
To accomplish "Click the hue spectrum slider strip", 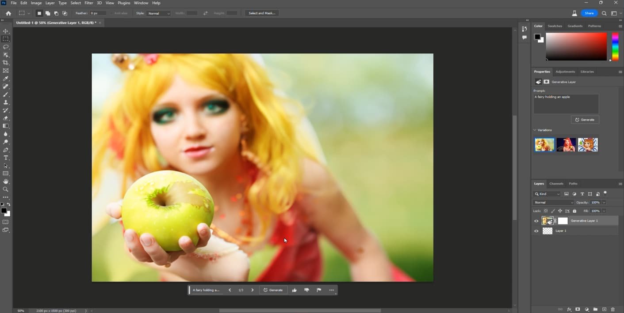I will click(x=615, y=46).
